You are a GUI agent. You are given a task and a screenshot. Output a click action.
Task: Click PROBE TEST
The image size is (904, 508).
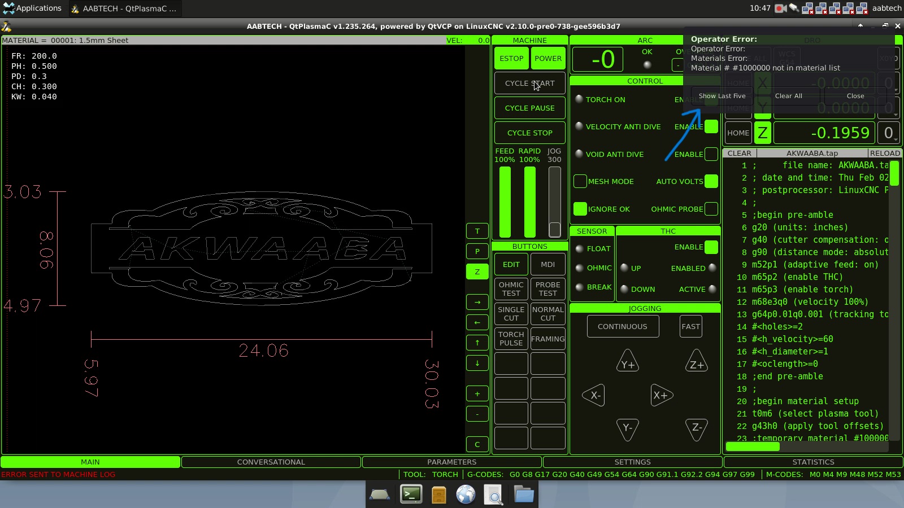point(548,289)
